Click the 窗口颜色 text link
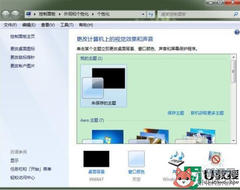Viewport: 240px width, 190px height. pyautogui.click(x=136, y=172)
